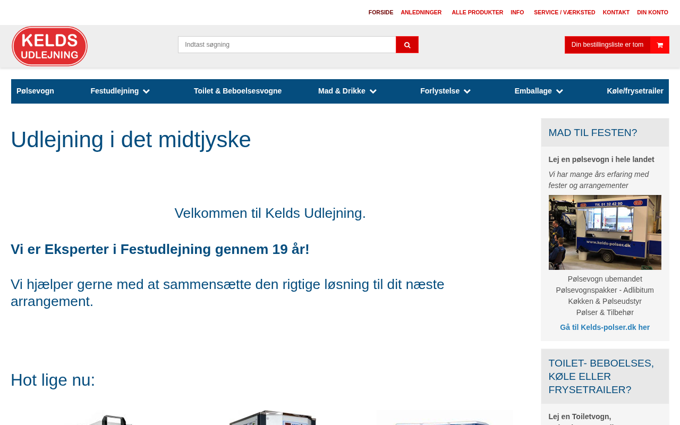Open ALLE PRODUKTER in top navigation
Screen dimensions: 680x425
click(x=478, y=12)
